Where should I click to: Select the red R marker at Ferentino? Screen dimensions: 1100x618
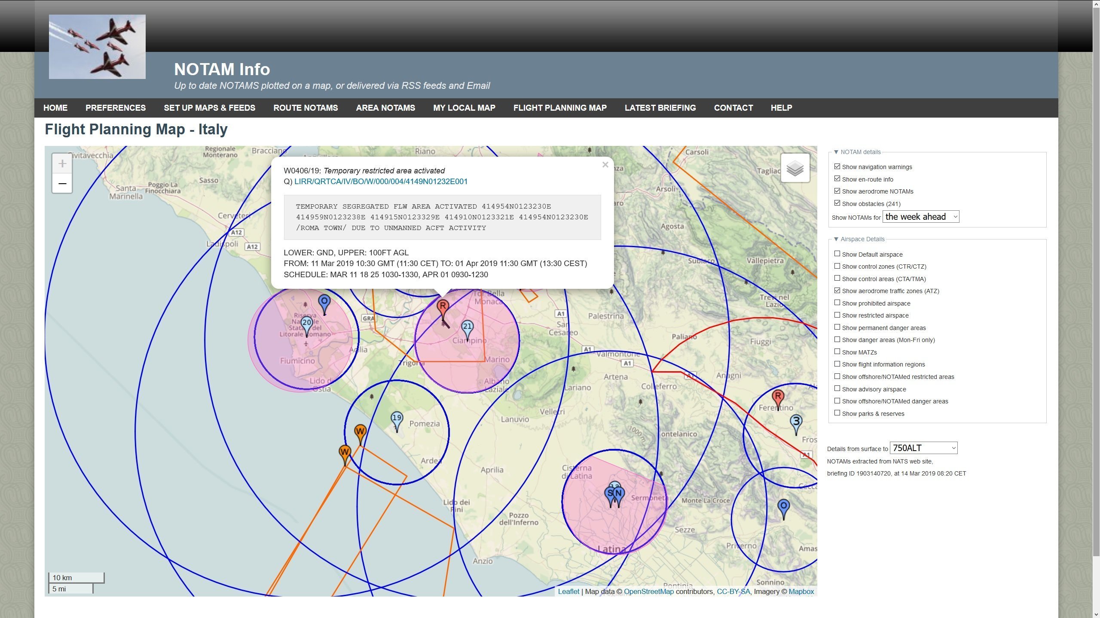tap(778, 400)
